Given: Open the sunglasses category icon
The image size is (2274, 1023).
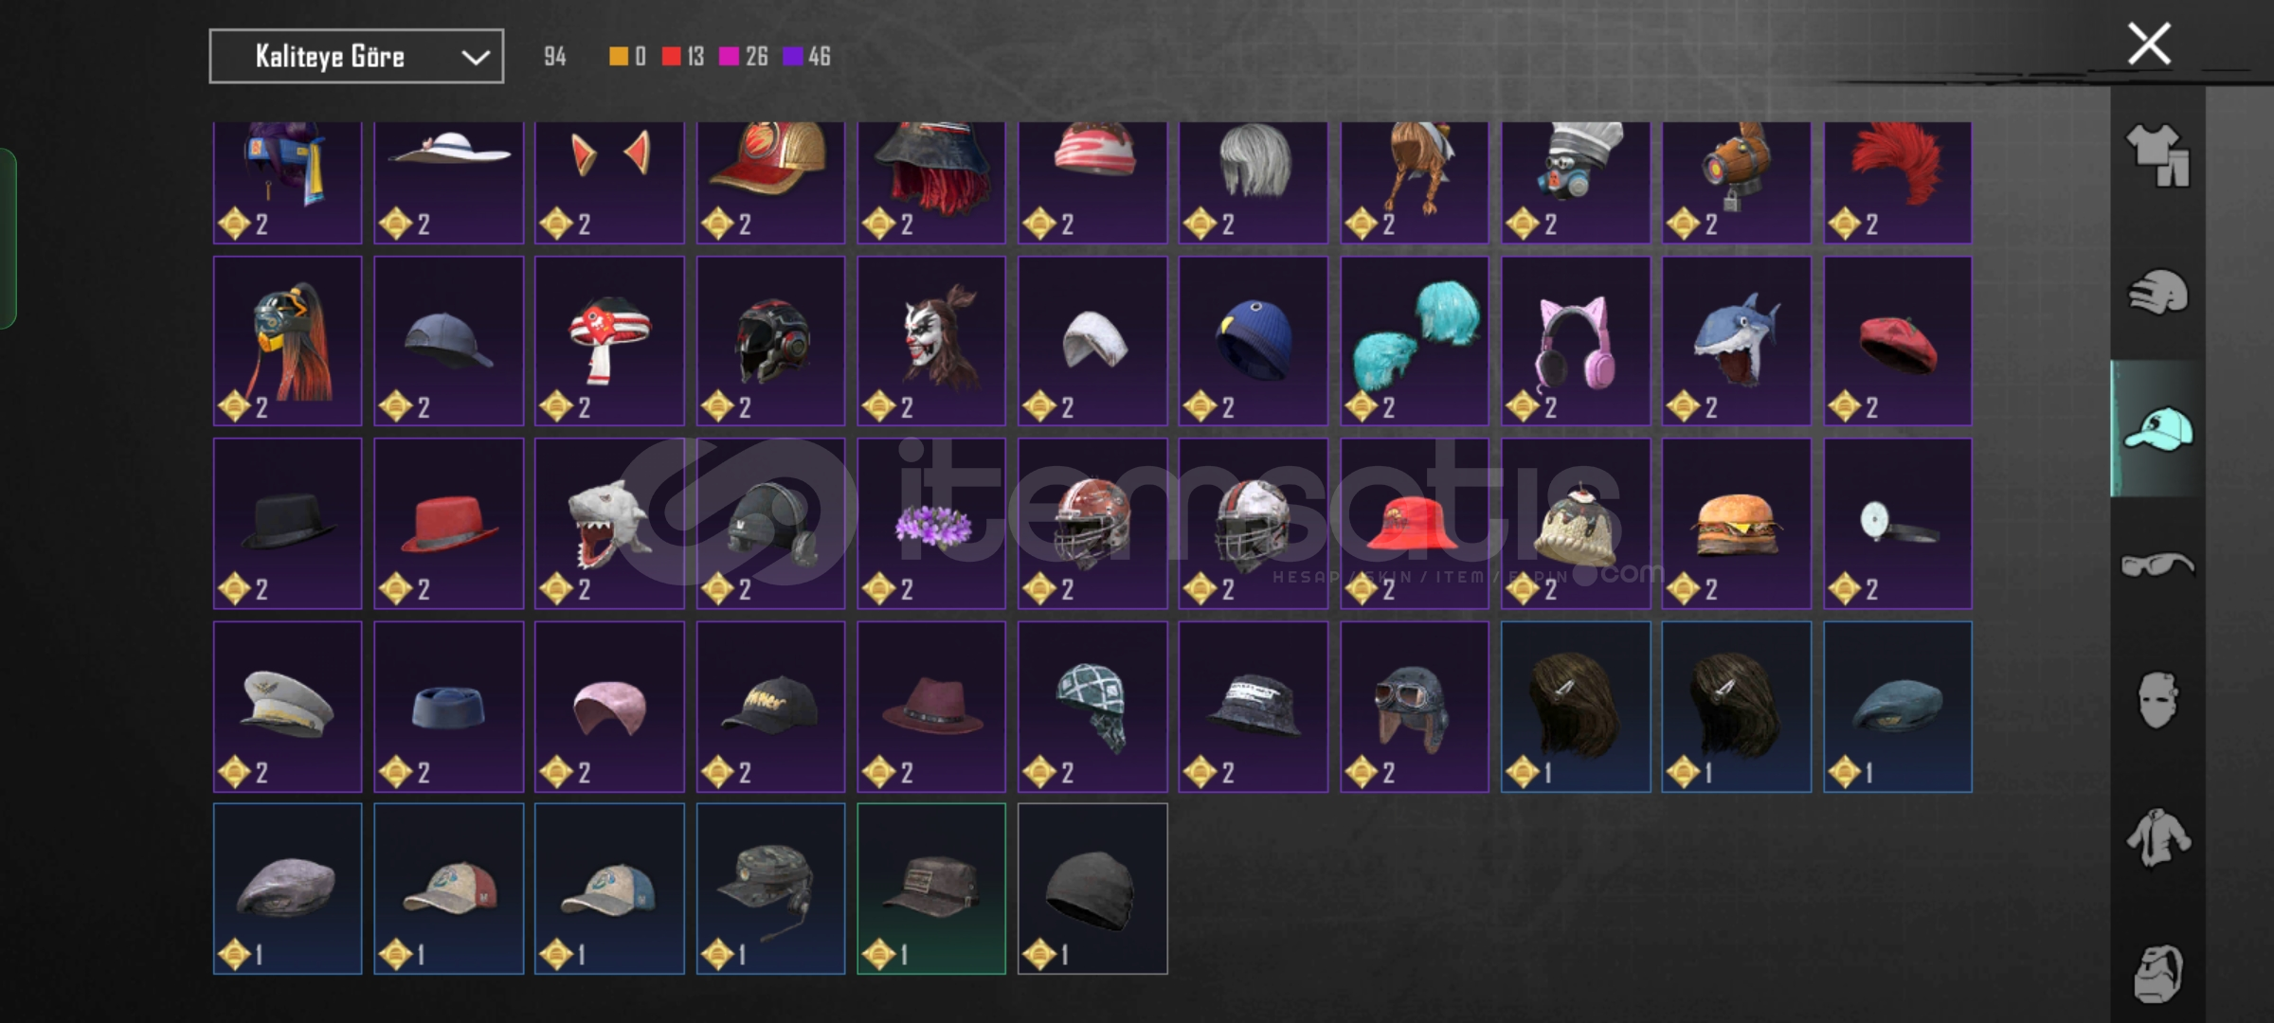Looking at the screenshot, I should click(x=2157, y=565).
